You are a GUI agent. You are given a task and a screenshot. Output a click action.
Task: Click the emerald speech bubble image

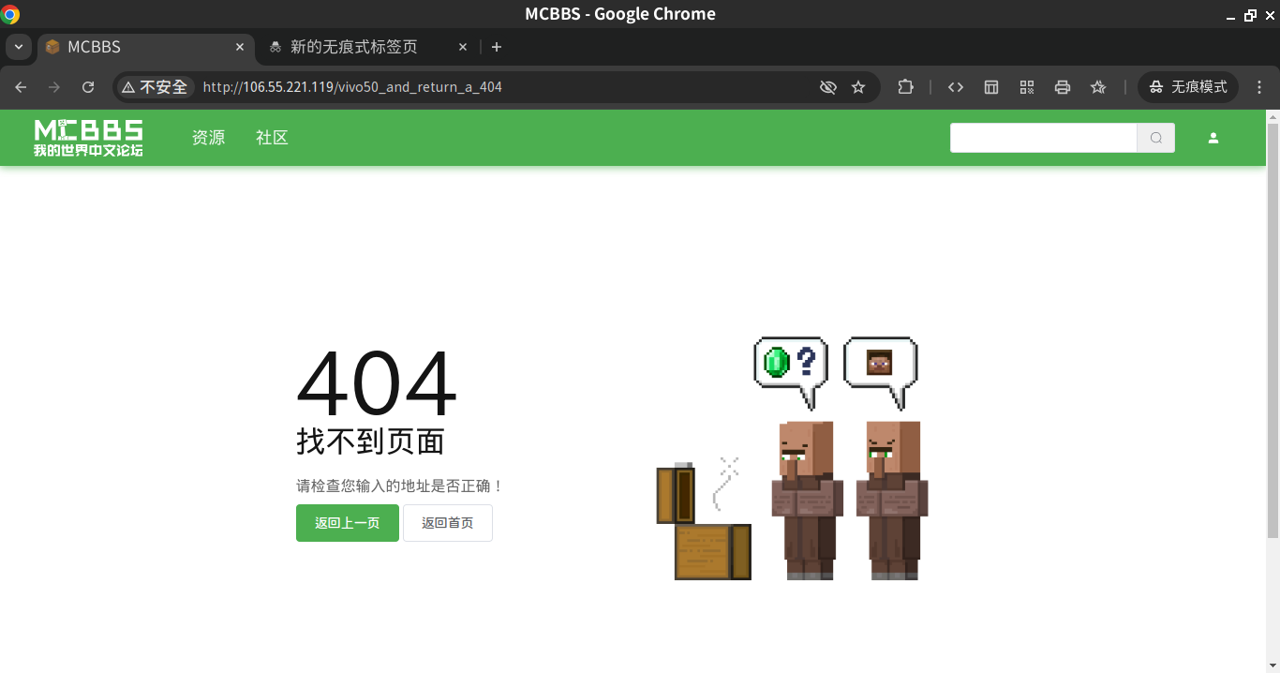click(793, 372)
